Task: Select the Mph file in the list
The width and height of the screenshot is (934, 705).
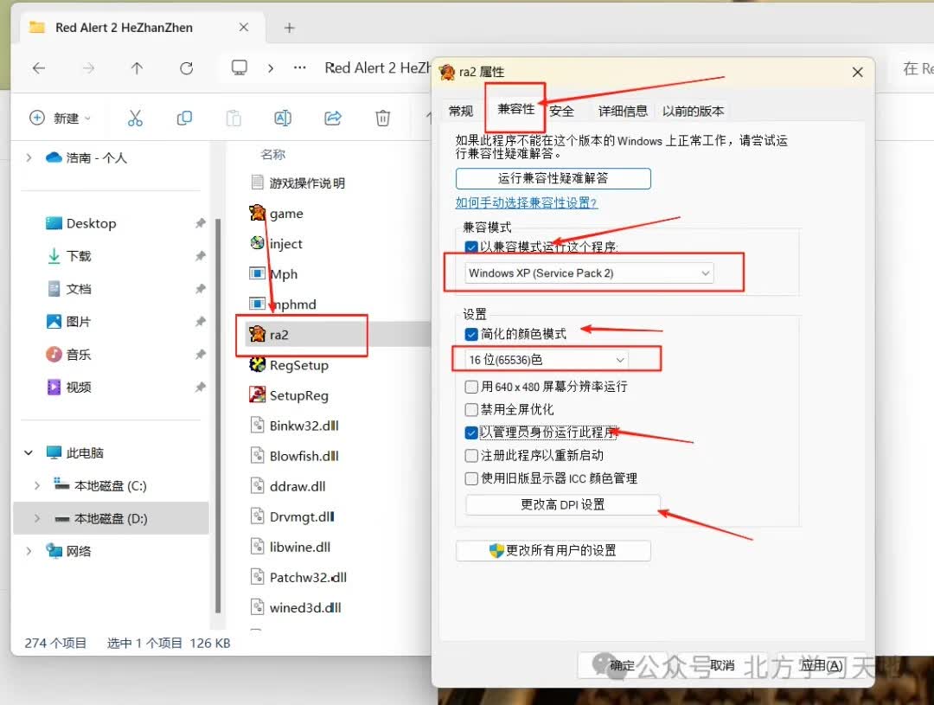Action: 273,274
